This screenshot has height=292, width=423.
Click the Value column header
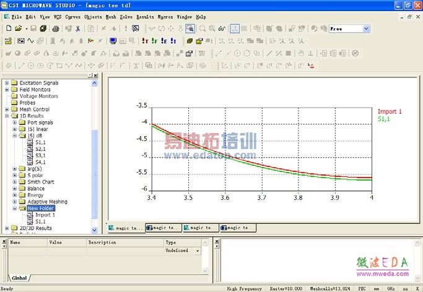[x=67, y=243]
